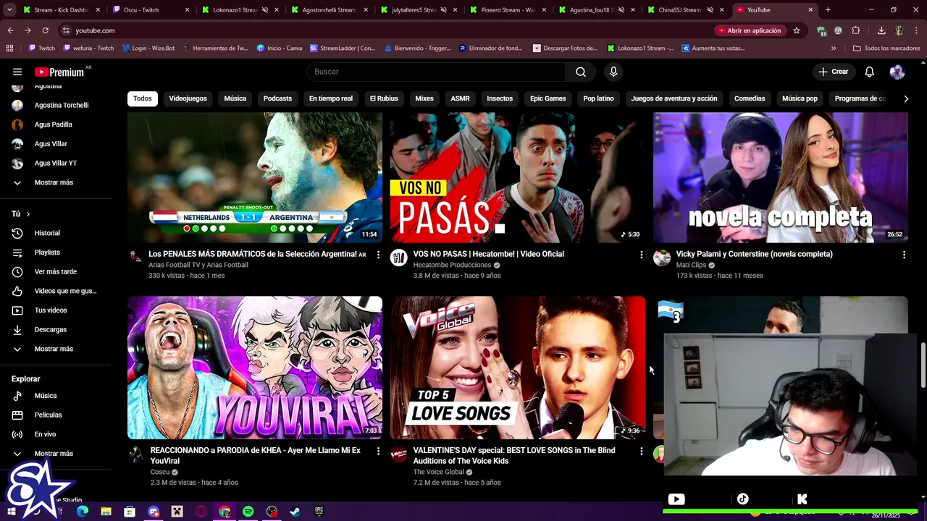Select the Videojuegos chip
The image size is (927, 521).
coord(188,98)
